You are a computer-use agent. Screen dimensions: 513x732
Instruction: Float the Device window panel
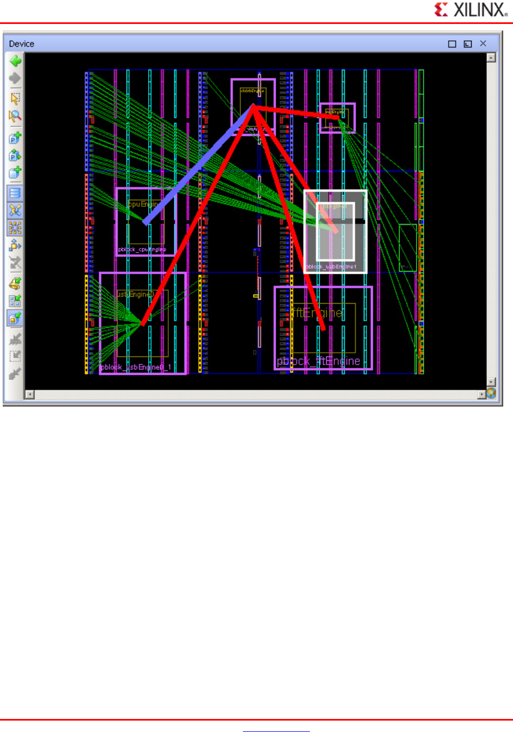tap(468, 44)
